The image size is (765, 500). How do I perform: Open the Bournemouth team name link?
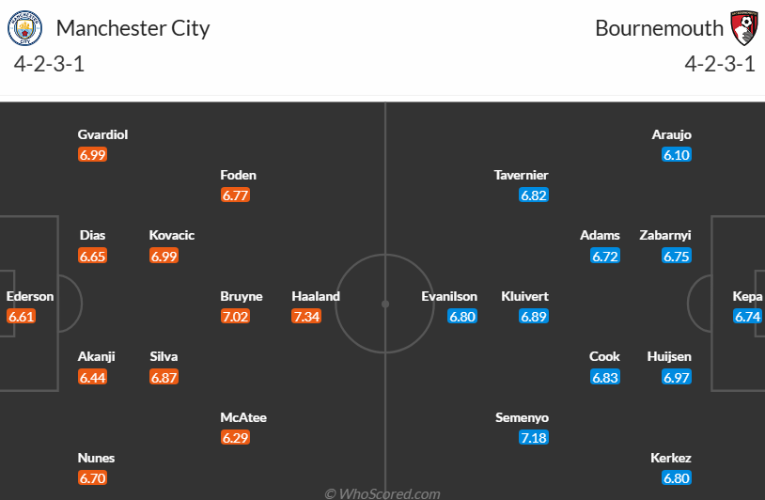(x=659, y=28)
